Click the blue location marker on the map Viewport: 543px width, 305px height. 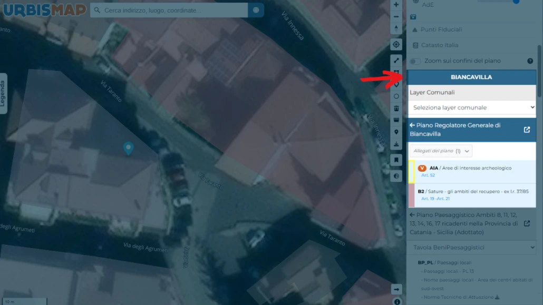[x=129, y=148]
